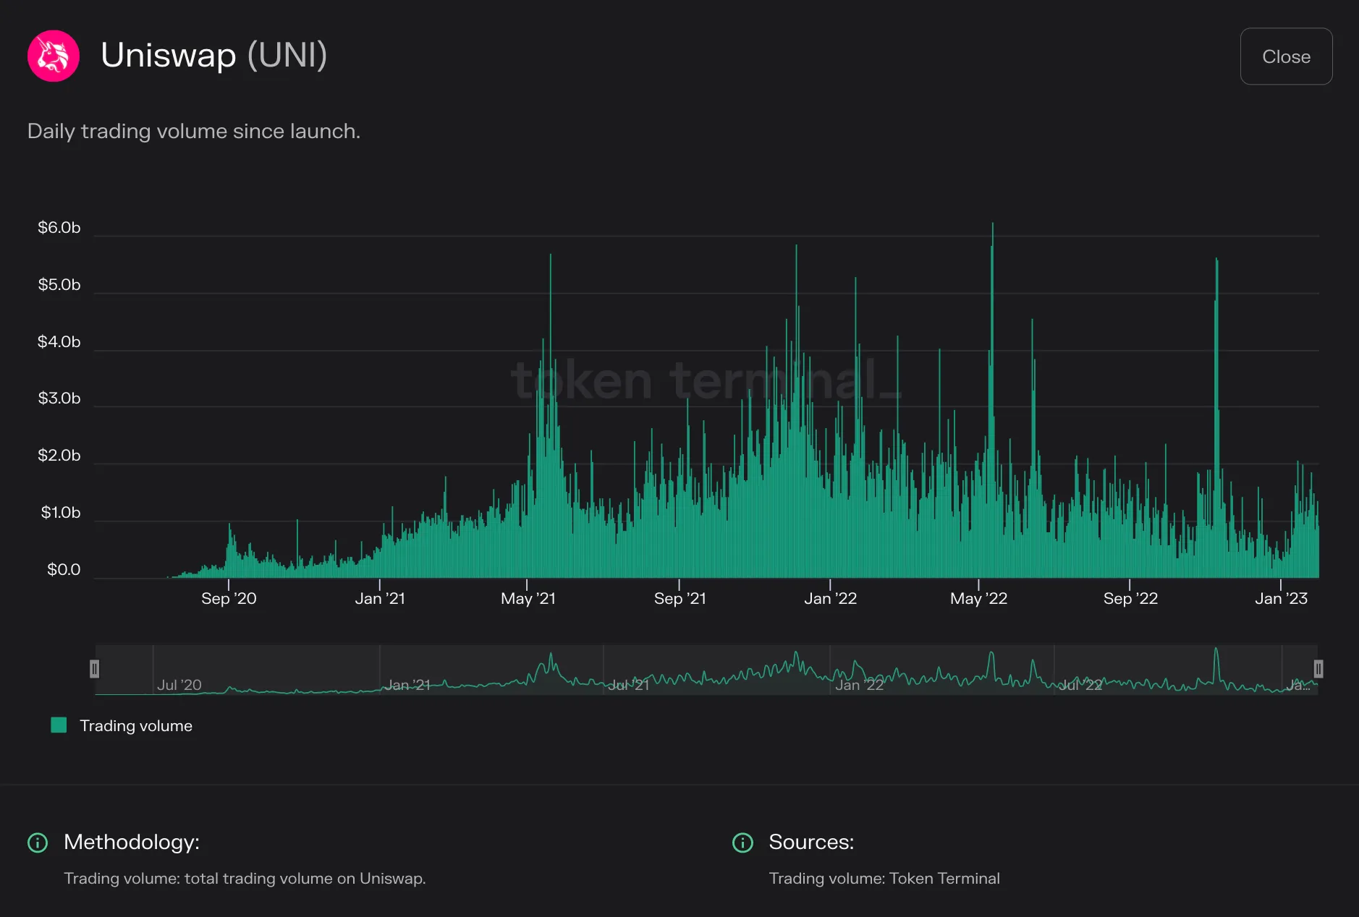Click Jul '22 in the range navigator
The height and width of the screenshot is (917, 1359).
[1080, 685]
